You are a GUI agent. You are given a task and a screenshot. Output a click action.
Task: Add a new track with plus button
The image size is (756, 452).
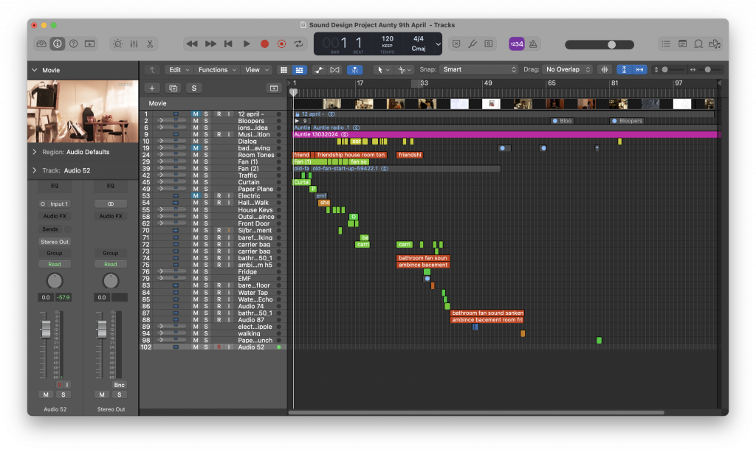[x=152, y=88]
